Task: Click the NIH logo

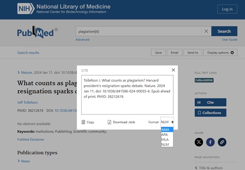Action: point(26,9)
